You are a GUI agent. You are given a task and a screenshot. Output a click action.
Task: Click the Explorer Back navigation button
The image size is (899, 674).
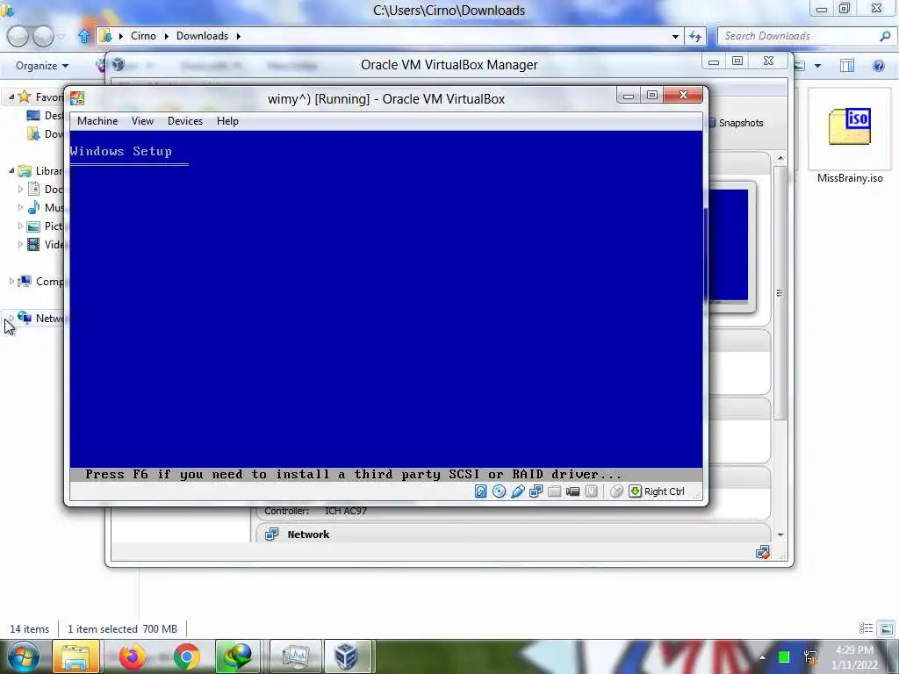click(18, 36)
